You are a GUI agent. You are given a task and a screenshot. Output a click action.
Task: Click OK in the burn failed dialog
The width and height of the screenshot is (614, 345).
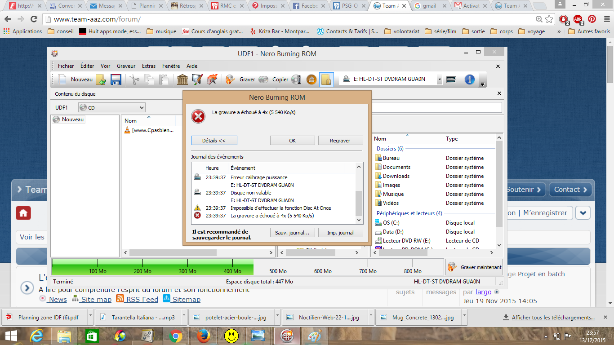tap(292, 141)
